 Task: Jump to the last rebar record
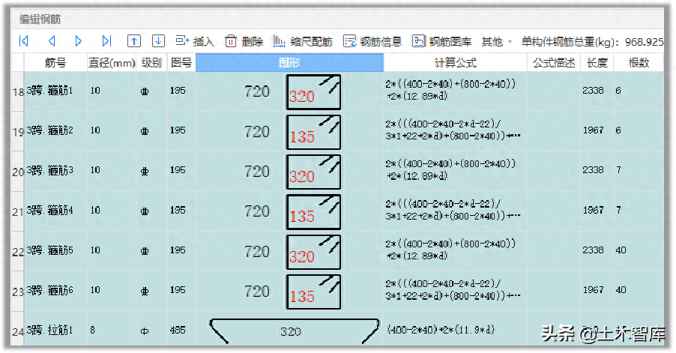106,41
